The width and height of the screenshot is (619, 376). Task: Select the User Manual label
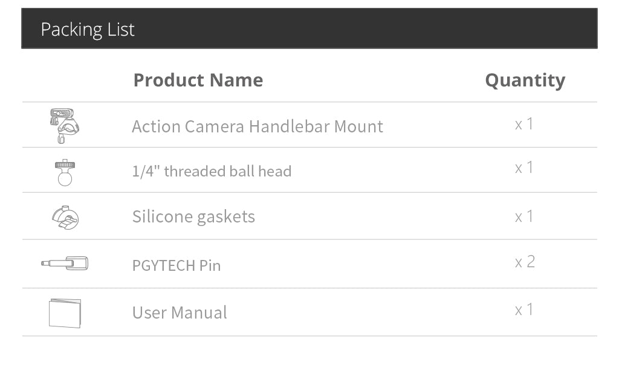(180, 313)
